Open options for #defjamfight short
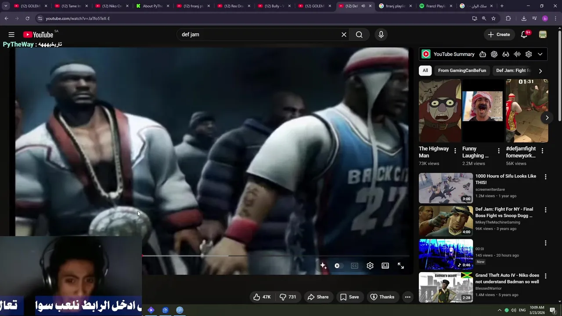 click(x=542, y=151)
